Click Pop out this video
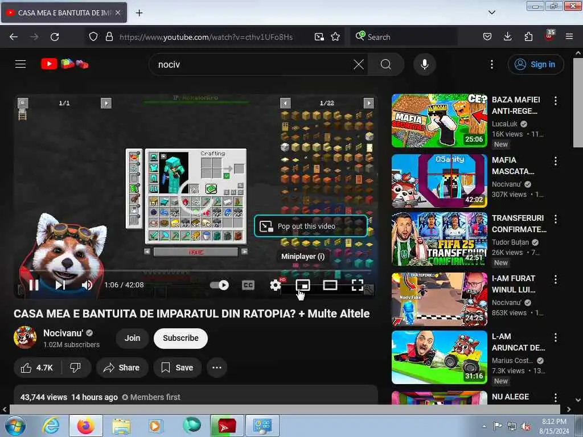 point(311,226)
